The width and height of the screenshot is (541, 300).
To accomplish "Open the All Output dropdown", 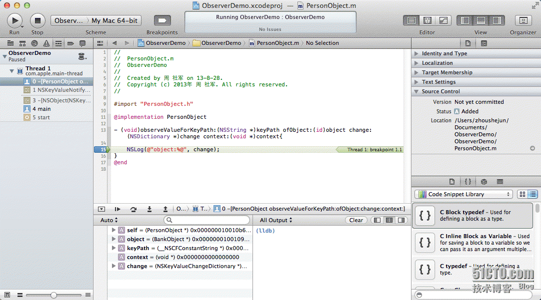I will pyautogui.click(x=276, y=220).
